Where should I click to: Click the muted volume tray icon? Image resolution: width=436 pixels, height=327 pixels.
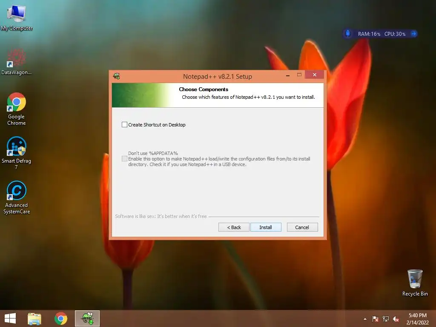click(396, 319)
